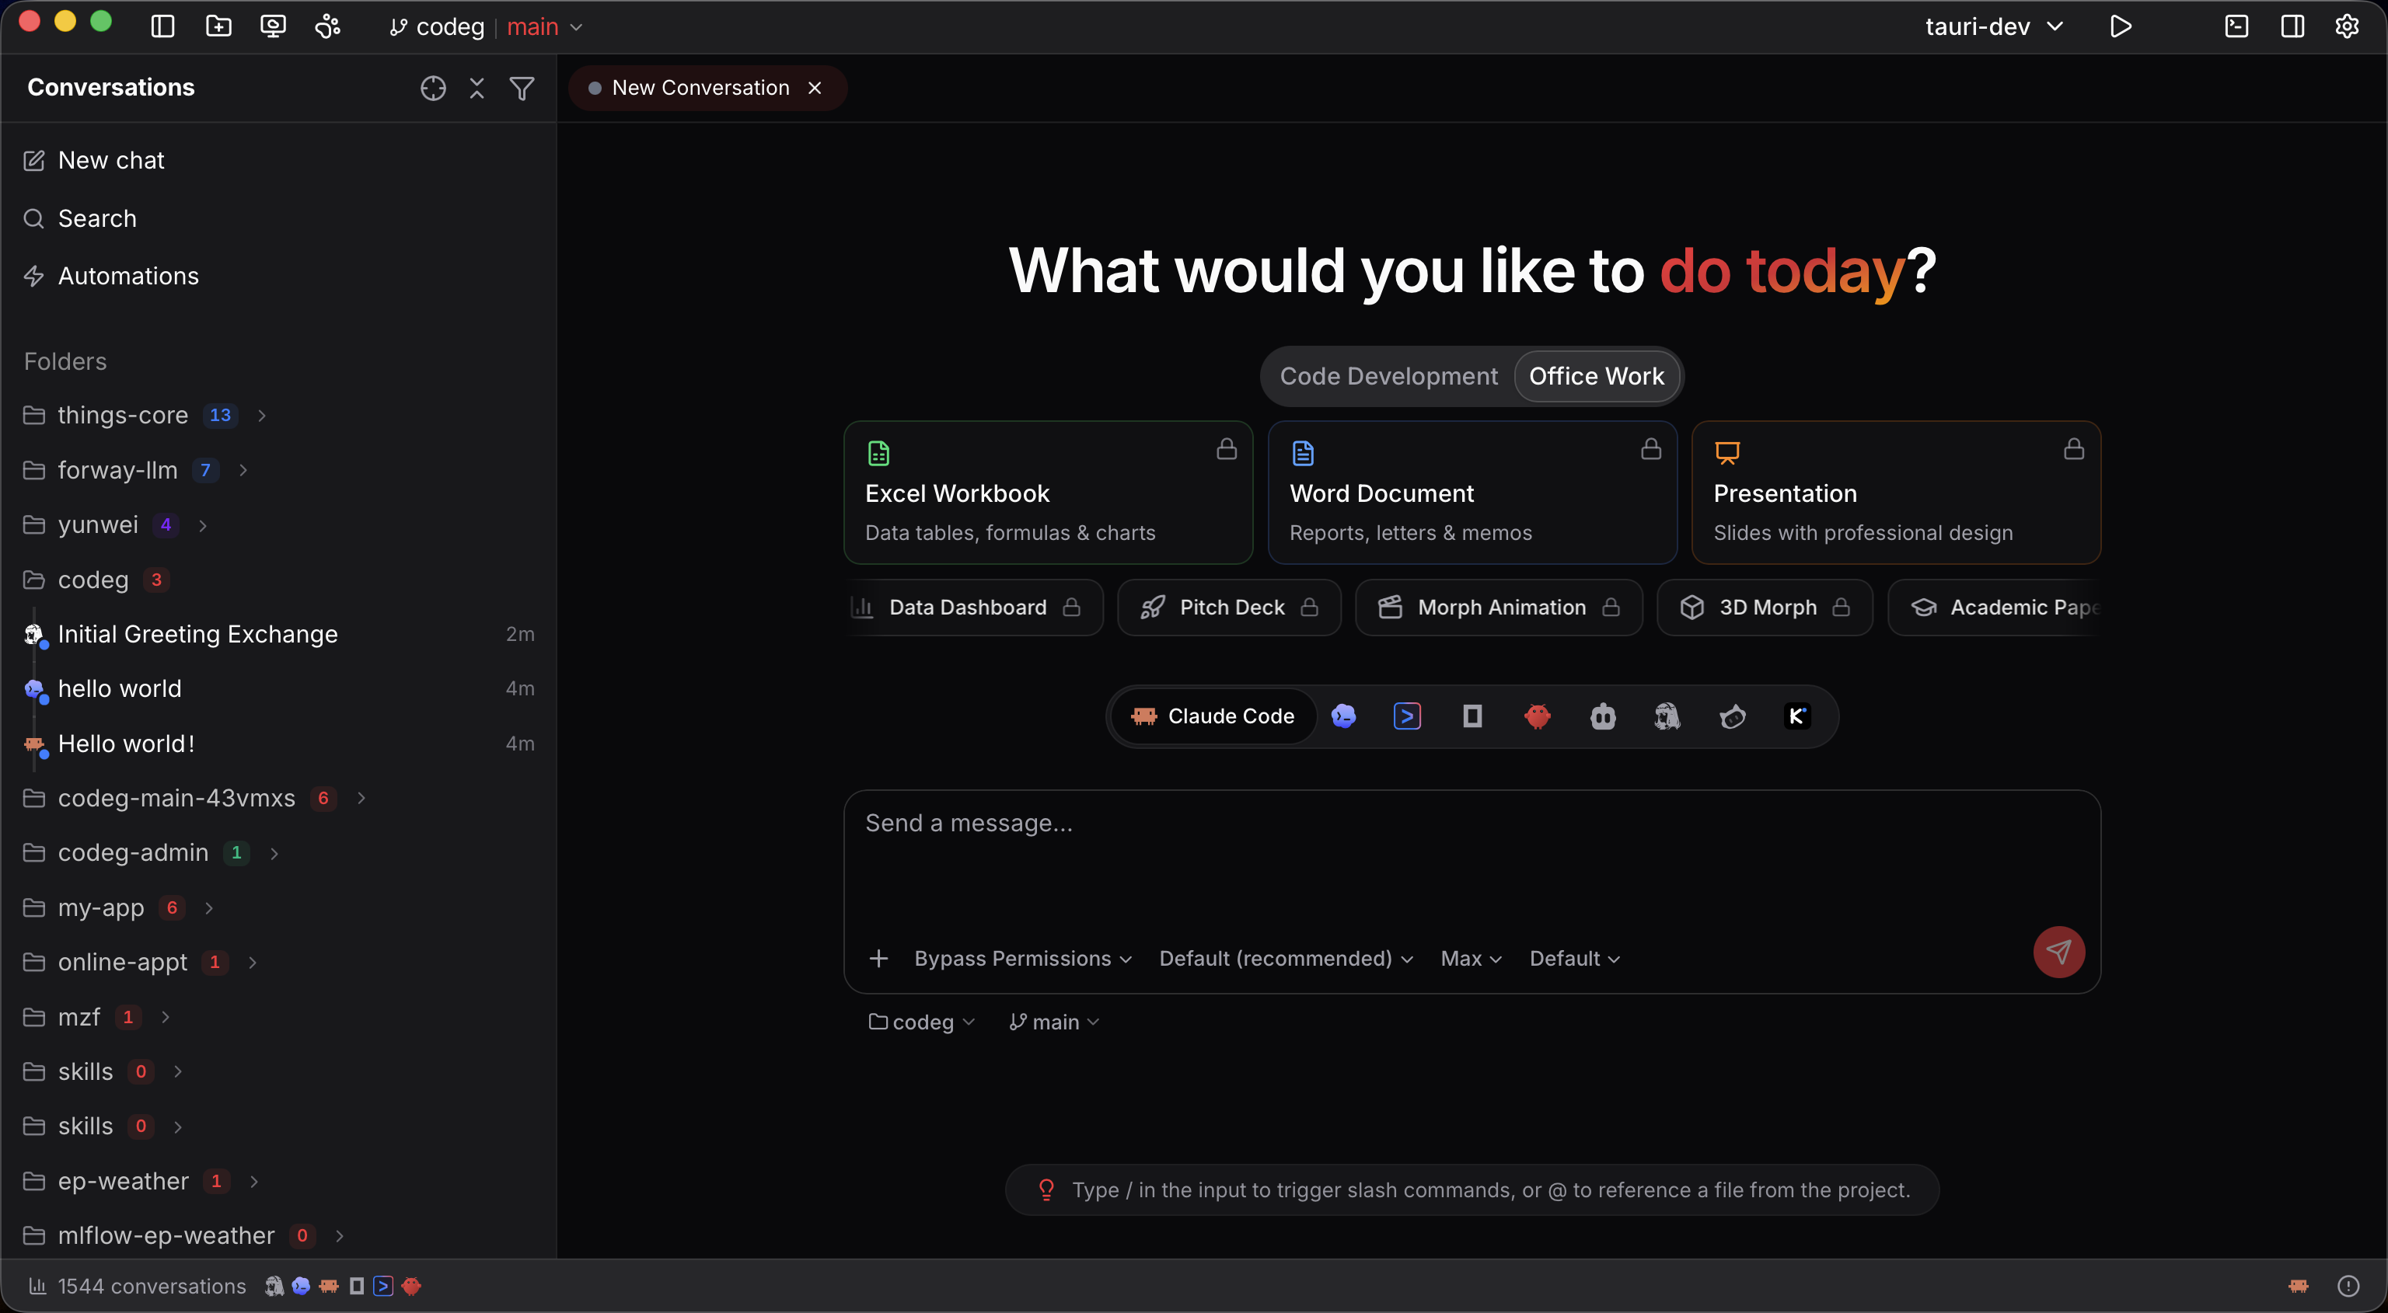
Task: Select the red bug agent icon
Action: click(x=1538, y=716)
